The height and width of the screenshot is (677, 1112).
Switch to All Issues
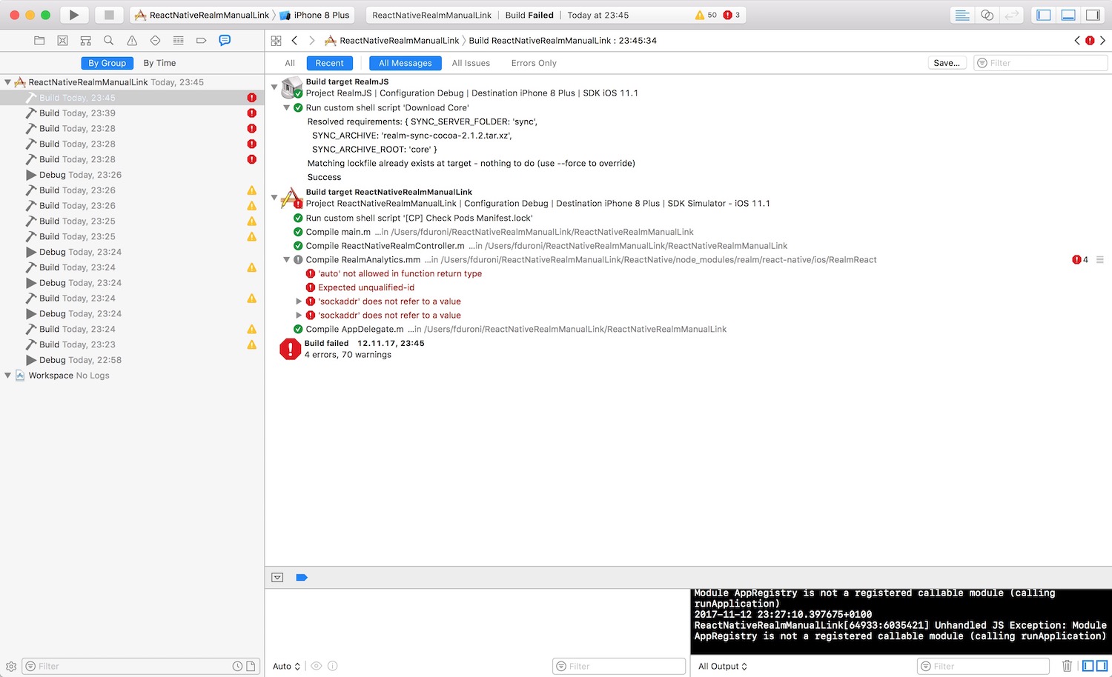(471, 63)
